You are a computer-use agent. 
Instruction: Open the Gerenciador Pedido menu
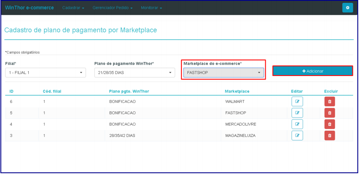pyautogui.click(x=113, y=8)
